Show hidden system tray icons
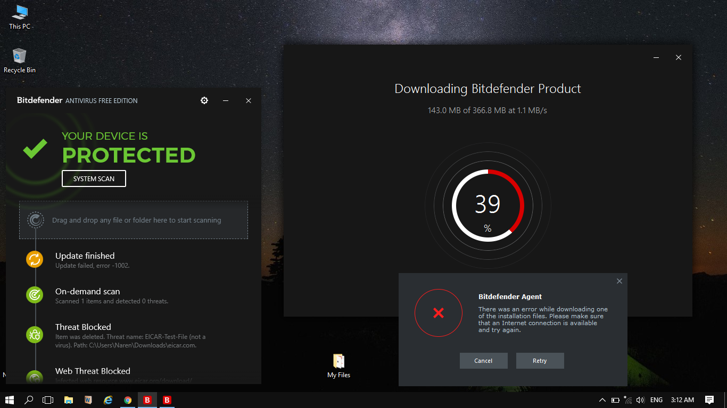727x408 pixels. [602, 400]
